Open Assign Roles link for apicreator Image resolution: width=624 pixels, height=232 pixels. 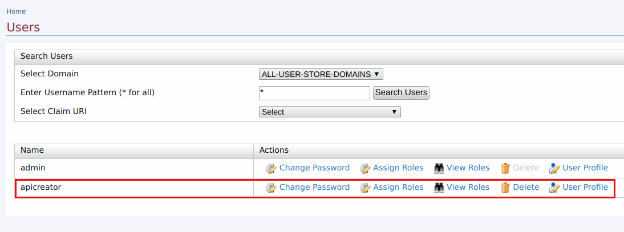click(398, 188)
